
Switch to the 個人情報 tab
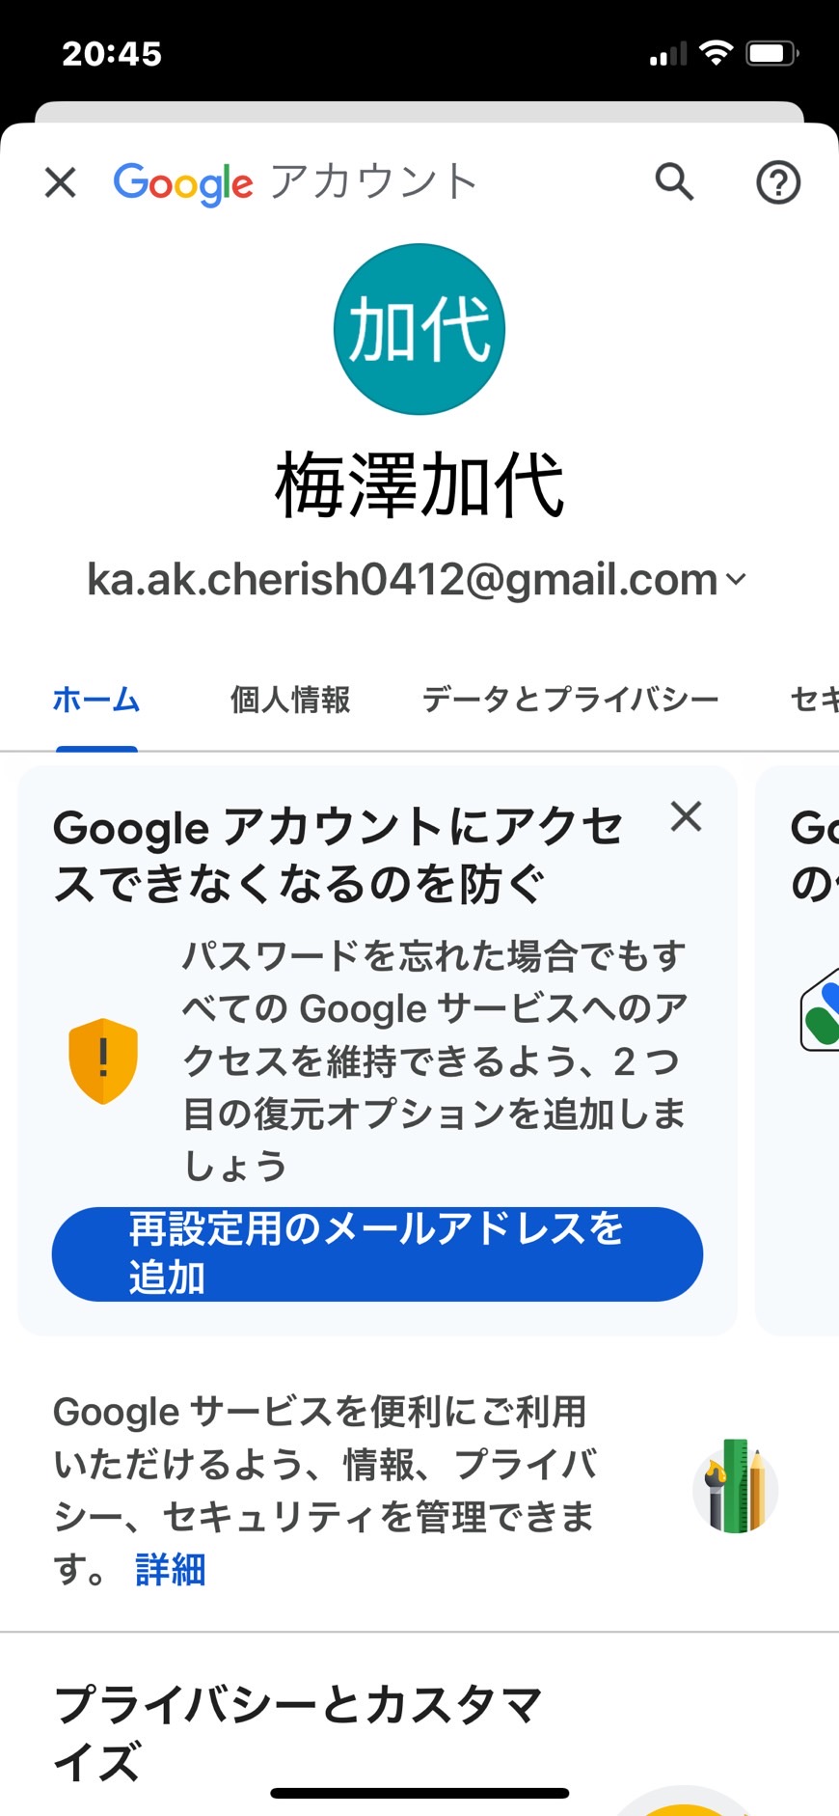[x=290, y=700]
